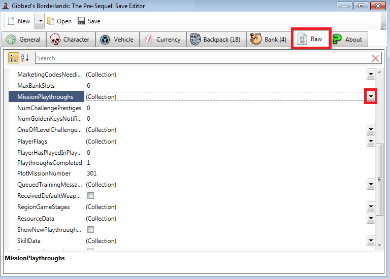The width and height of the screenshot is (390, 279).
Task: Select the SkillData property name
Action: (28, 241)
